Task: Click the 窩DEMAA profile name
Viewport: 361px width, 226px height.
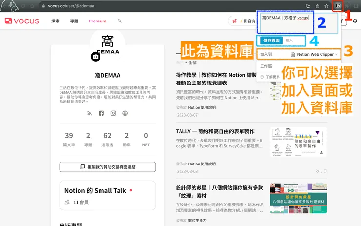Action: 107,75
